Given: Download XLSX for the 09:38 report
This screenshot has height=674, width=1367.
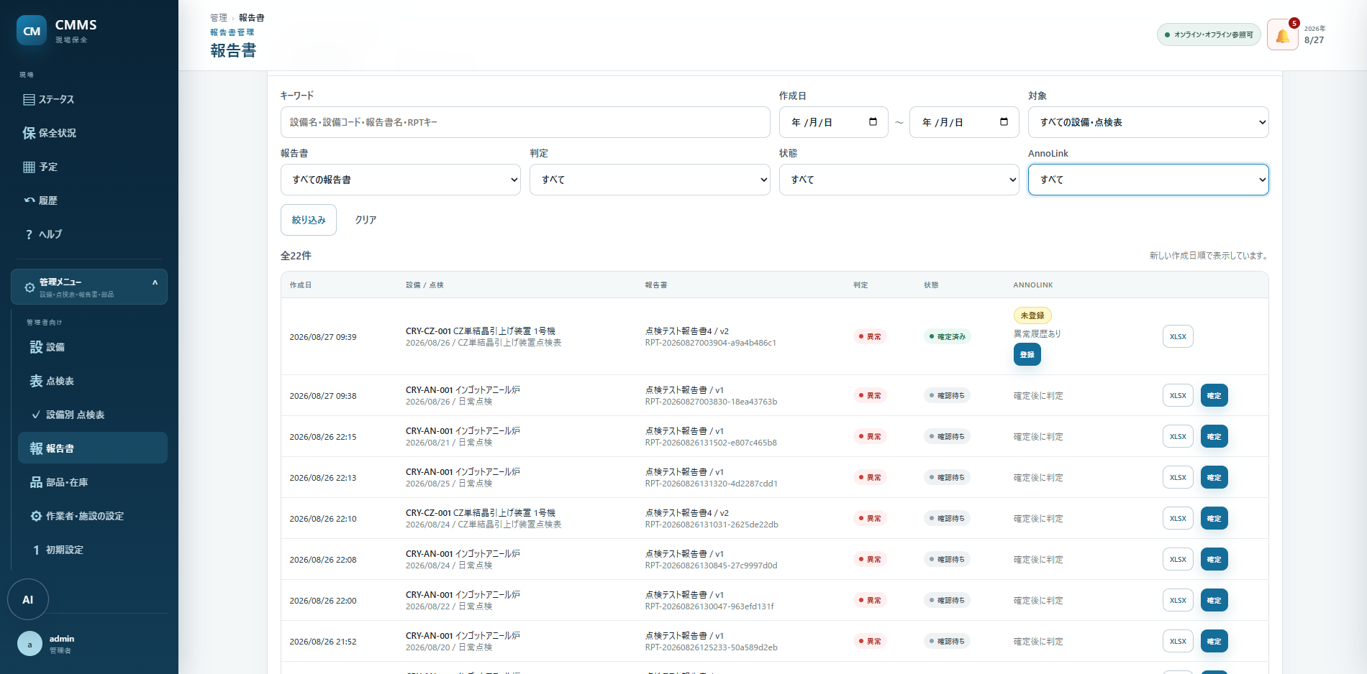Looking at the screenshot, I should (x=1178, y=395).
